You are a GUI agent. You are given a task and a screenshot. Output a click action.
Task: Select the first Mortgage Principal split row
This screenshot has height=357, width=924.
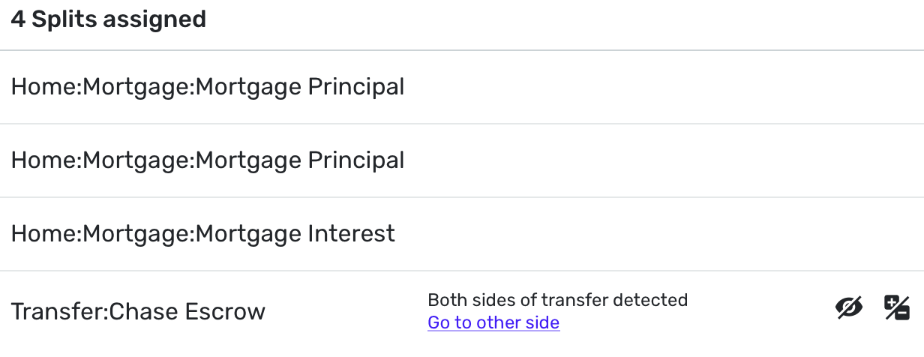tap(208, 88)
